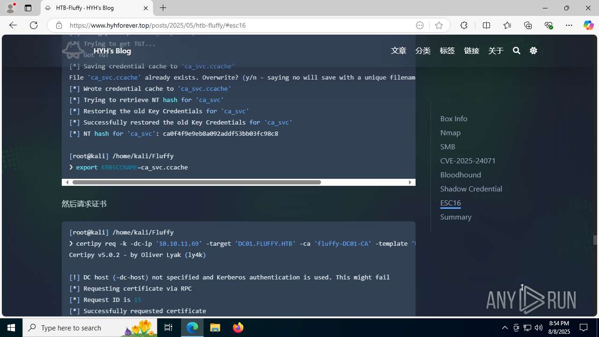This screenshot has width=599, height=337.
Task: Click code block scrollbar right arrow
Action: [410, 182]
